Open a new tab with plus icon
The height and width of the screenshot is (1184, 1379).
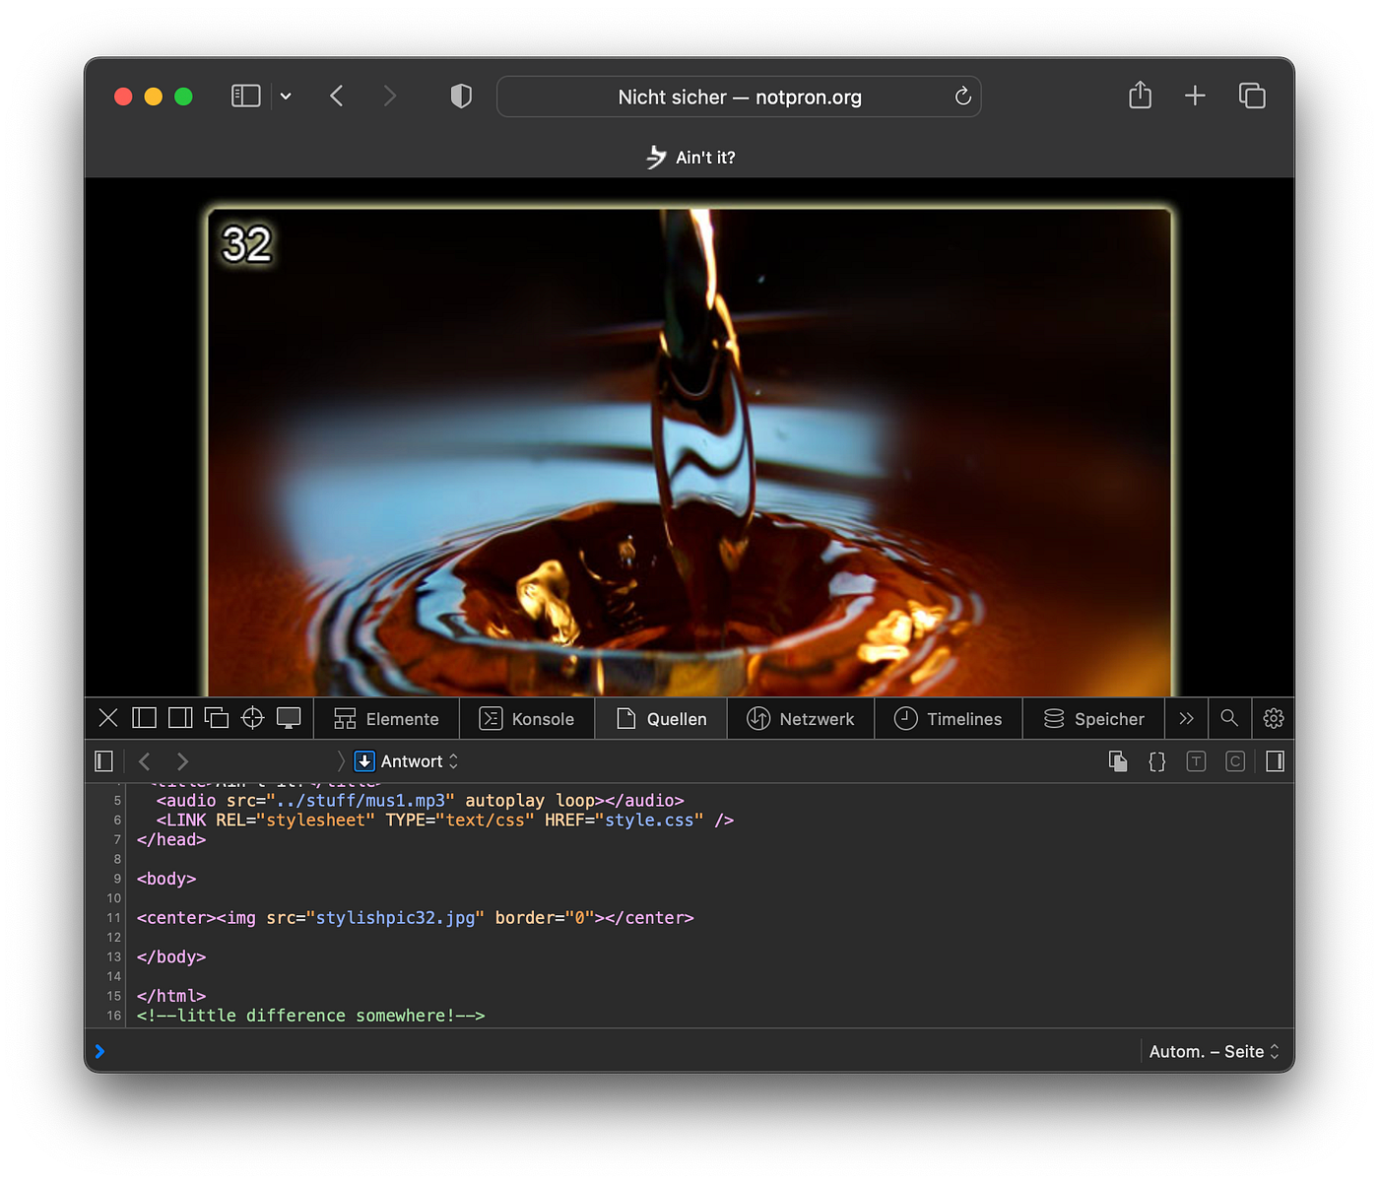tap(1195, 96)
